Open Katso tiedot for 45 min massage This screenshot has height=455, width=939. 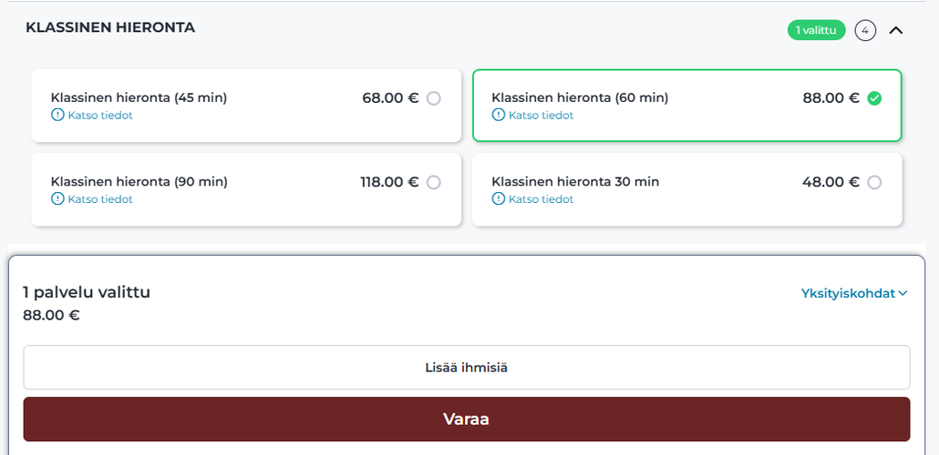coord(100,116)
